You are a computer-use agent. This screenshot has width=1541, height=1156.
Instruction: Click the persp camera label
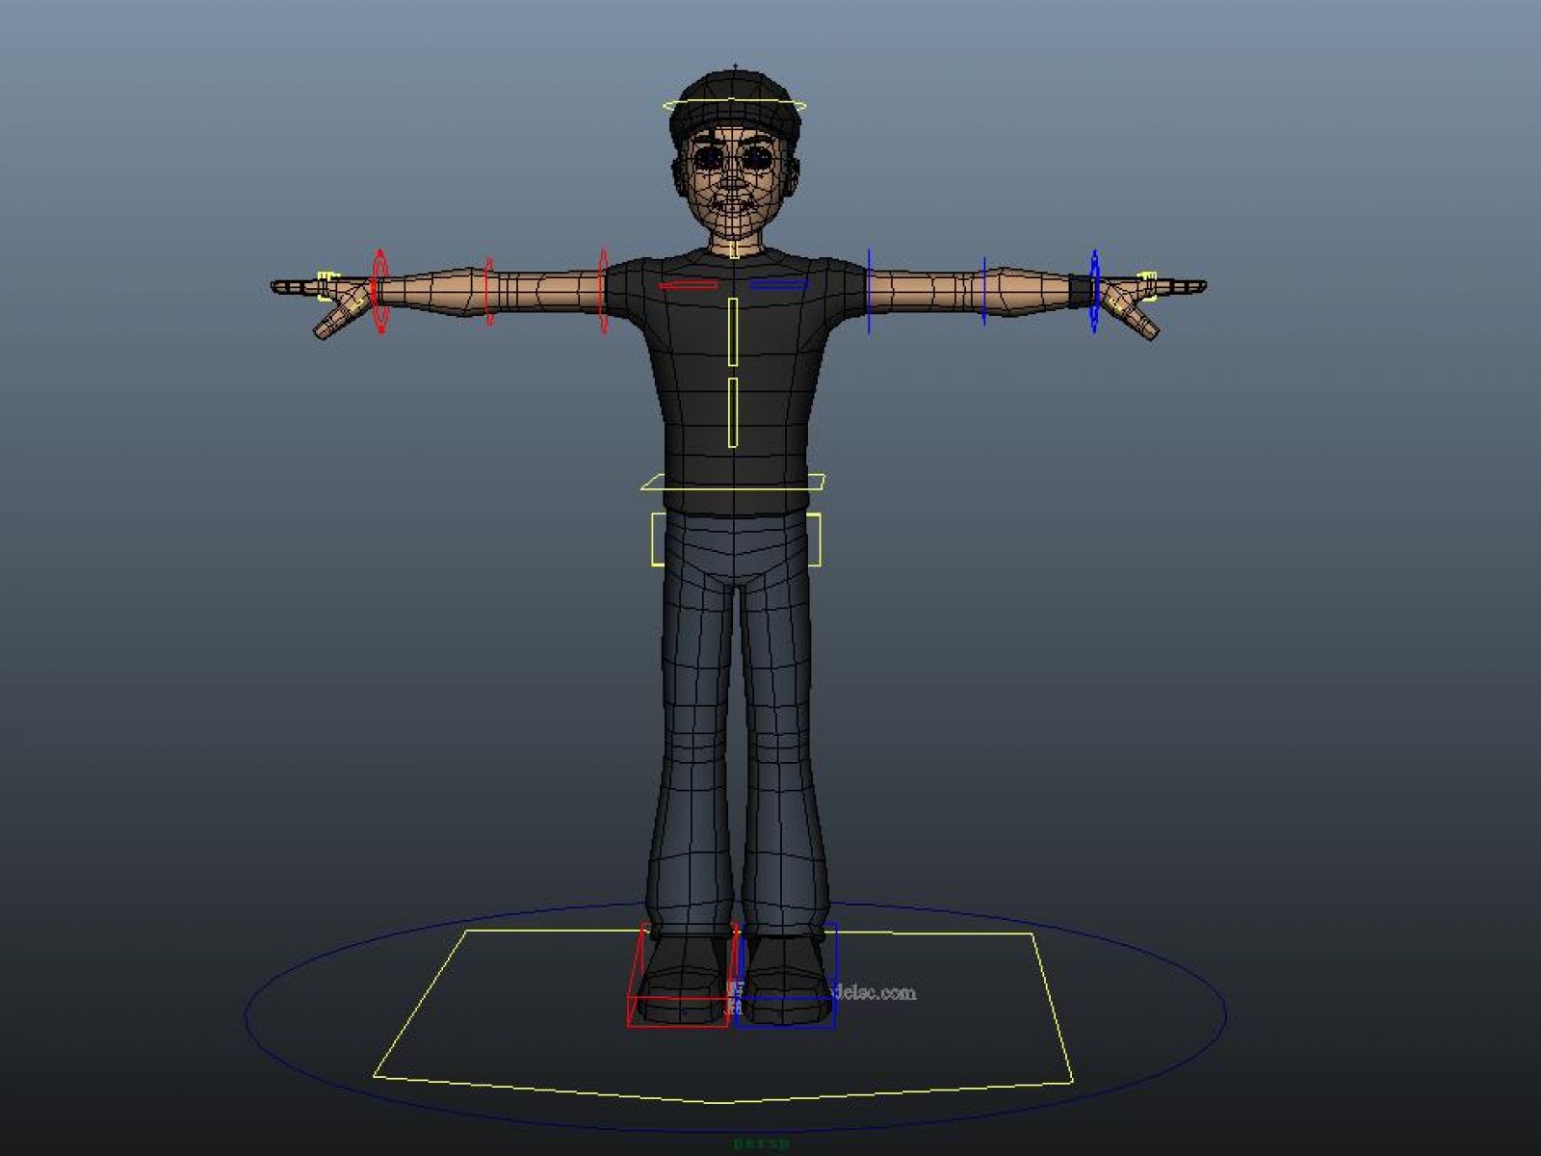pyautogui.click(x=761, y=1144)
